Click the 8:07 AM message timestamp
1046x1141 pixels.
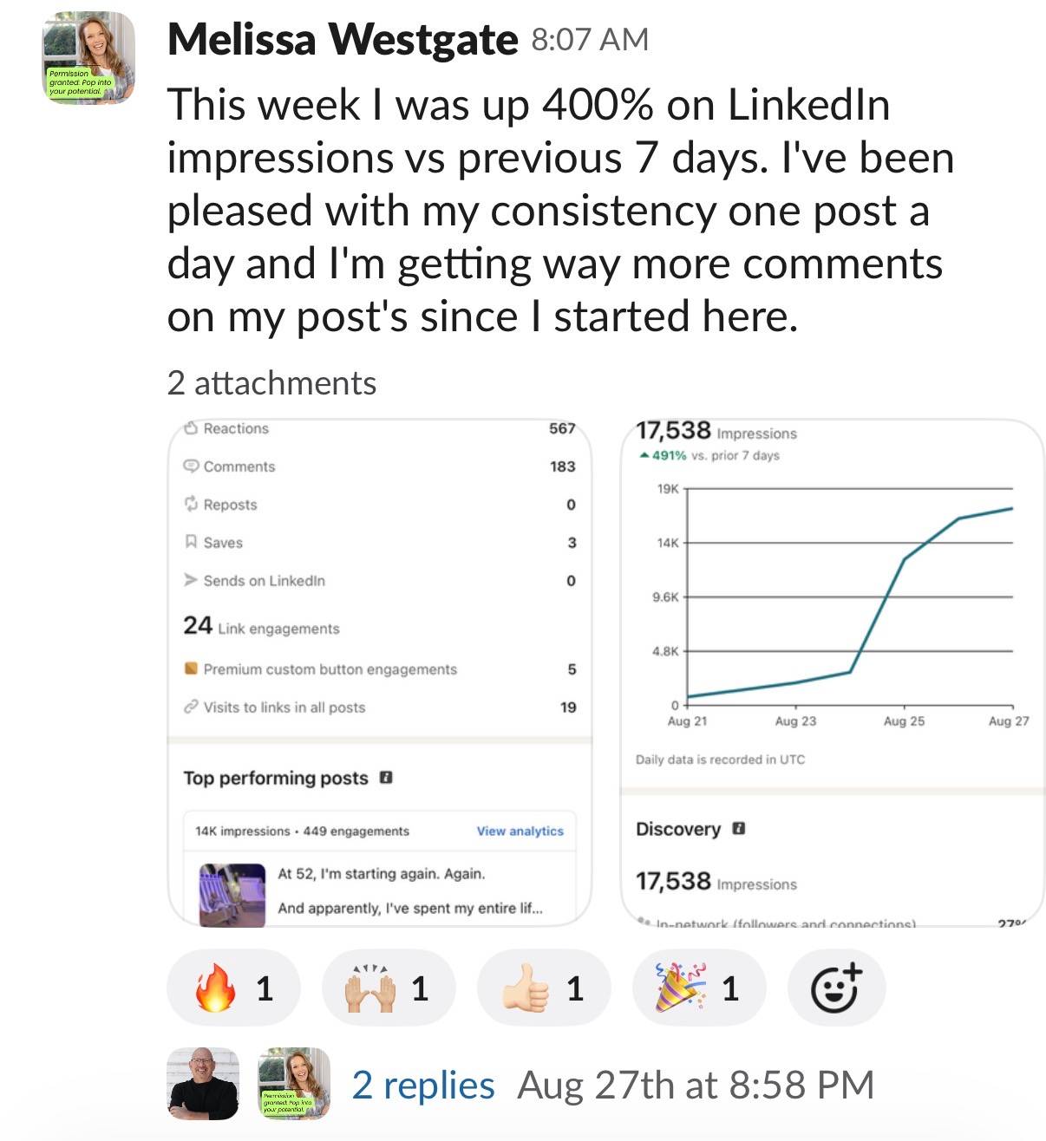(590, 40)
